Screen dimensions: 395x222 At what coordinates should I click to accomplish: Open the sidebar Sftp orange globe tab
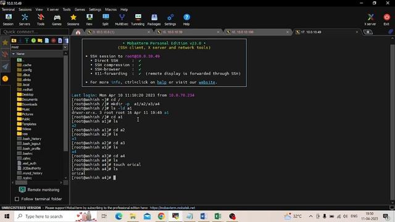coord(5,79)
